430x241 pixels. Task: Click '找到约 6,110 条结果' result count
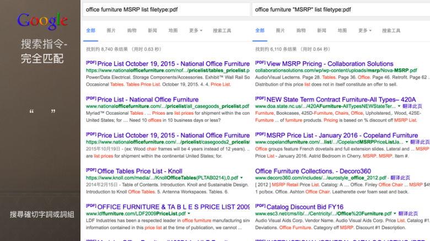276,49
